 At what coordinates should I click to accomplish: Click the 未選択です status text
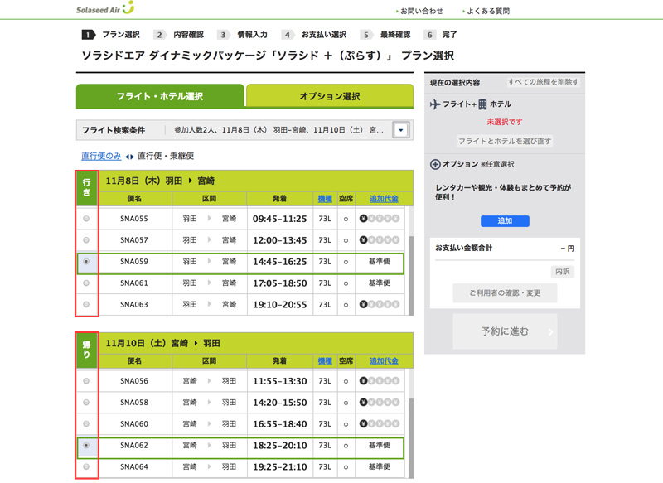(505, 122)
